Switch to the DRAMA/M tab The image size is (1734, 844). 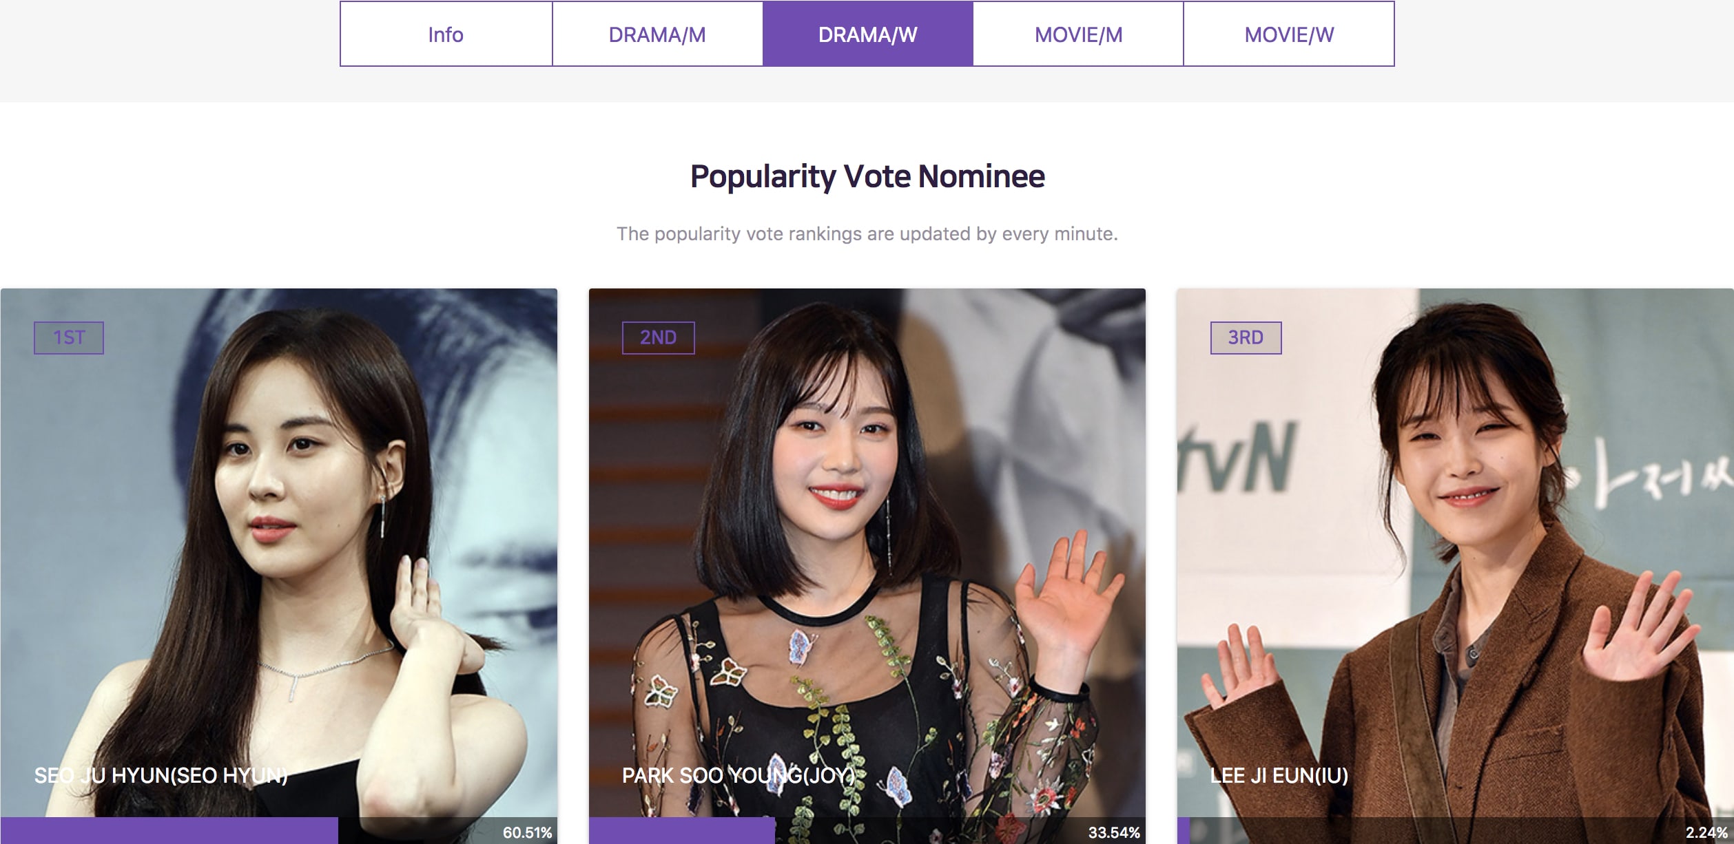pos(657,34)
